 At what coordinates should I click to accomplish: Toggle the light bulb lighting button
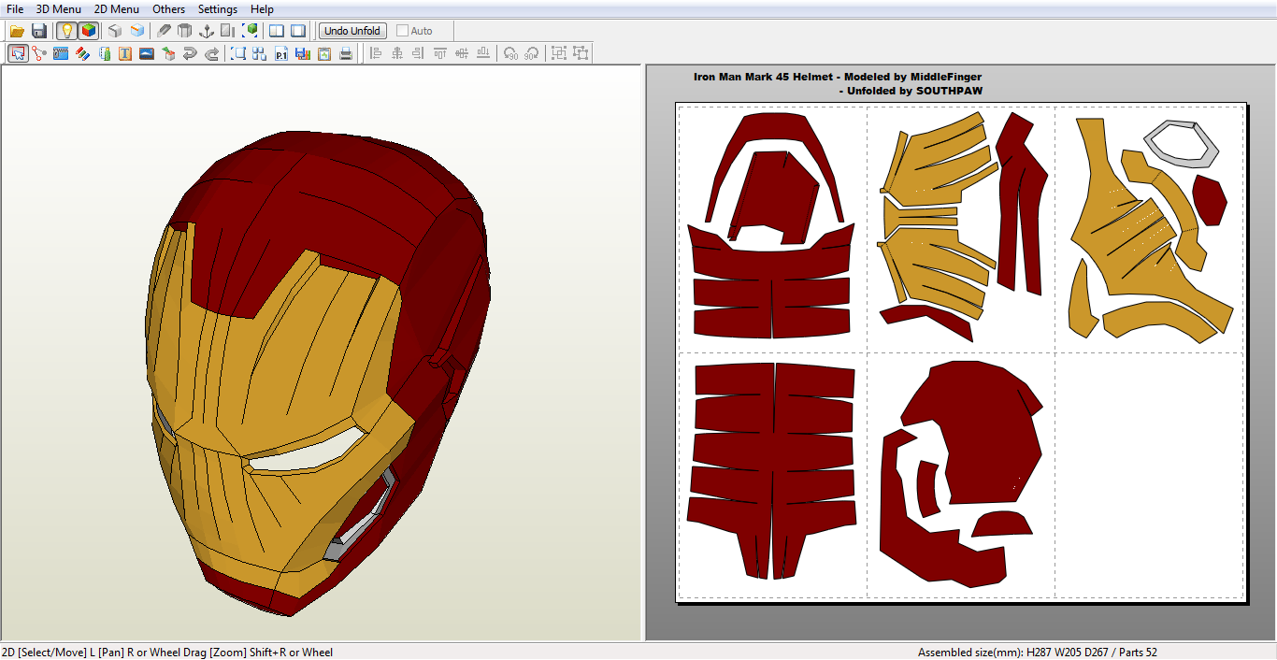66,31
